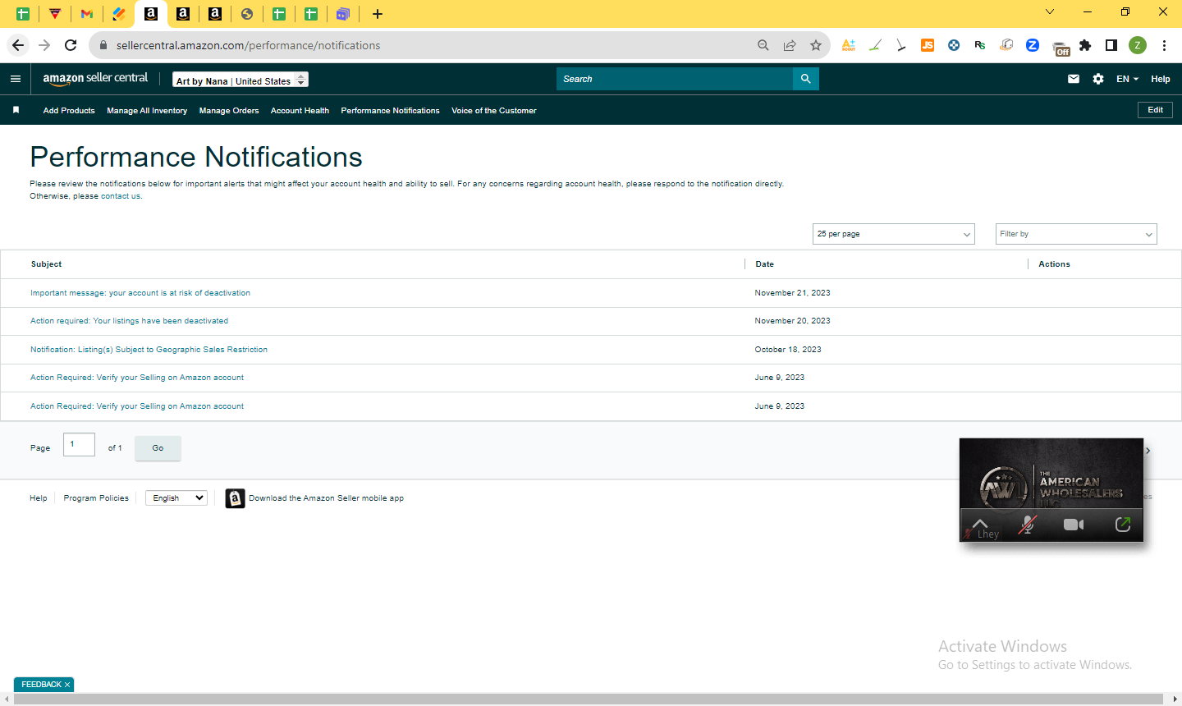Image resolution: width=1182 pixels, height=706 pixels.
Task: Switch to the Gmail browser tab
Action: tap(87, 13)
